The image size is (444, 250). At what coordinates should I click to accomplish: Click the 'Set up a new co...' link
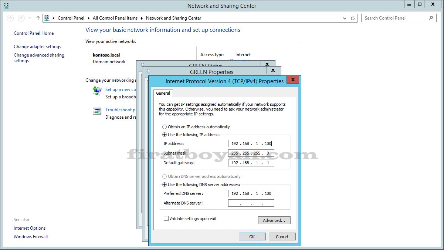coord(121,89)
